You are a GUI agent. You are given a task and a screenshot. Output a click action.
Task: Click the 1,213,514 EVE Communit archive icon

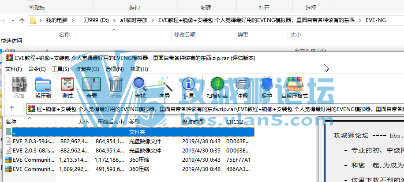coord(8,160)
